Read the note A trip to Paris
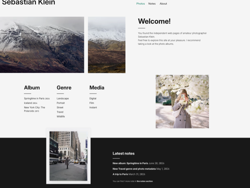 click(x=120, y=174)
